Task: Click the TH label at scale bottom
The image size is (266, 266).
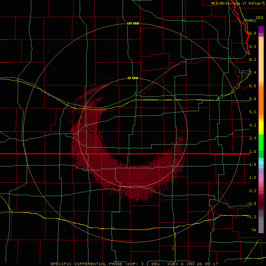Action: [x=254, y=230]
